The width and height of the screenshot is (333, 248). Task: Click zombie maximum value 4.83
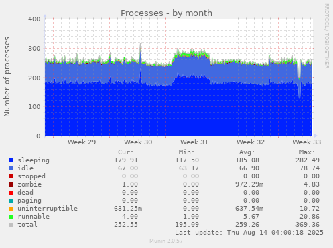pos(312,184)
